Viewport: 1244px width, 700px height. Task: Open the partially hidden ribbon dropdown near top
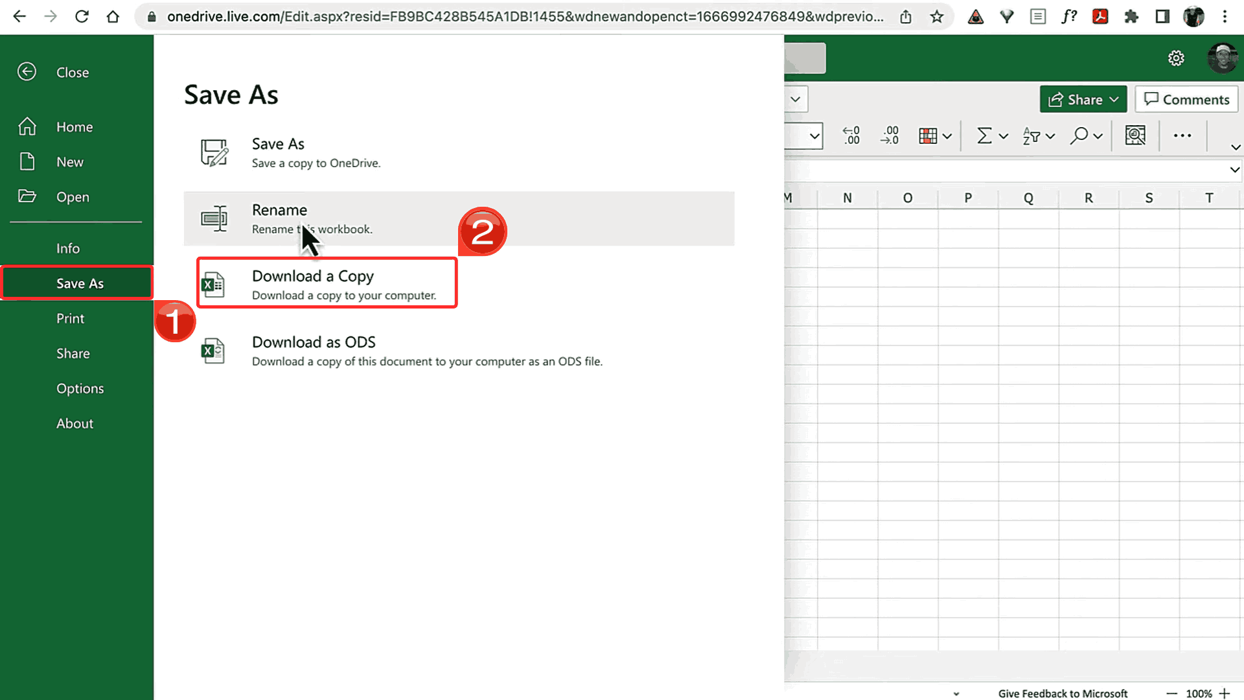click(796, 99)
